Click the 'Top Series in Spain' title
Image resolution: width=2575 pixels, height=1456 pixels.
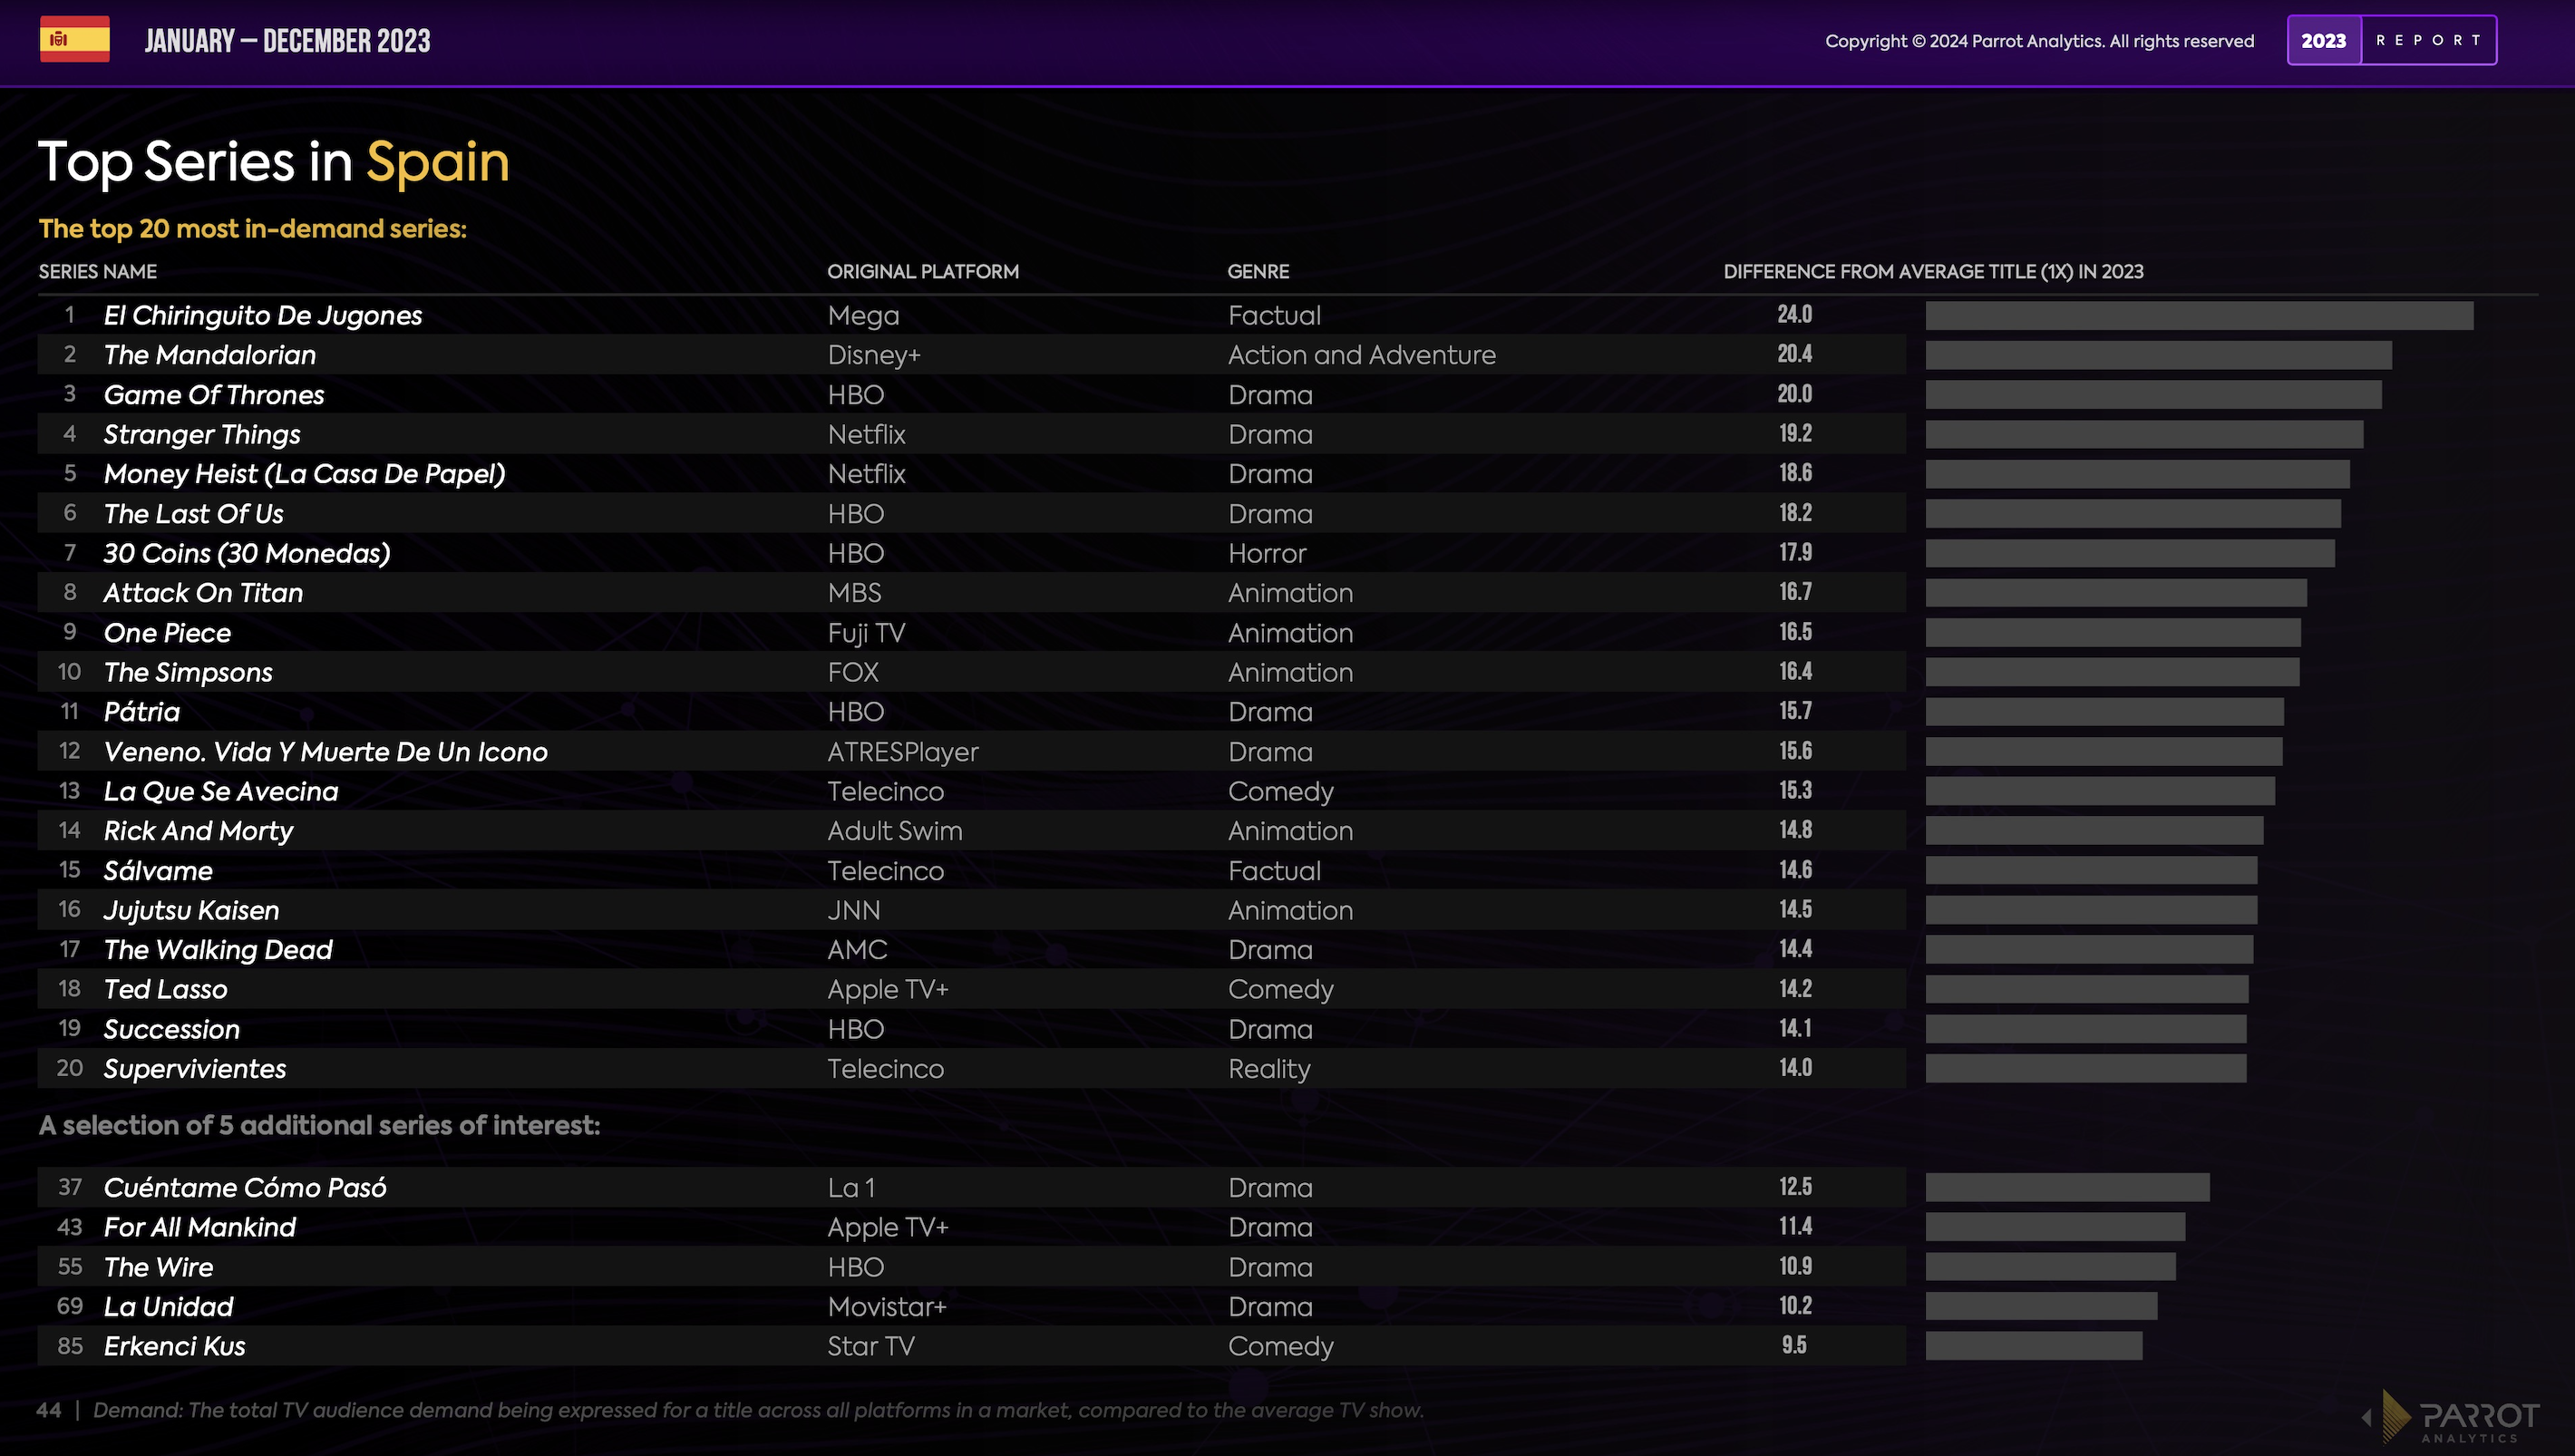[x=274, y=162]
